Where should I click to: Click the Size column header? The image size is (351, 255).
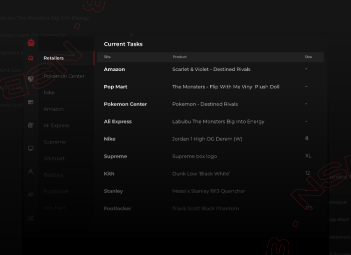click(308, 57)
